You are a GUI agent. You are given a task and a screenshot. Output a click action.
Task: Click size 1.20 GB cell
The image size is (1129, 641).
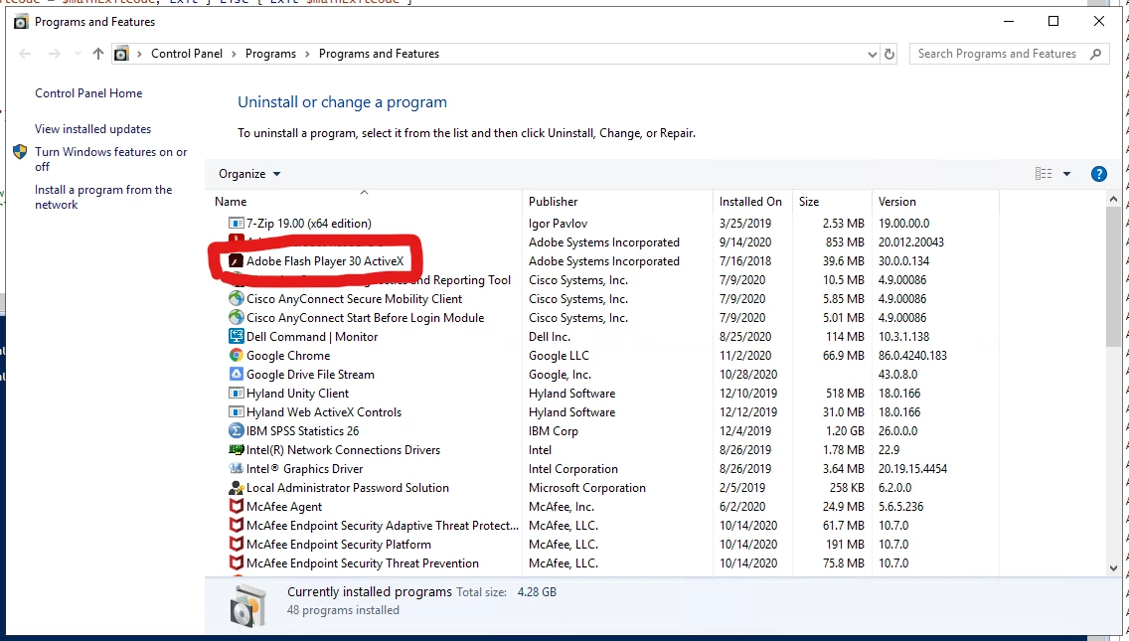click(845, 430)
